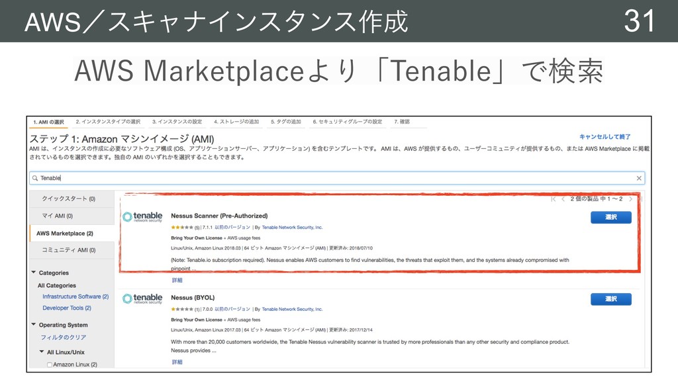Filter by Infrastructure Software (2)
678x381 pixels.
pyautogui.click(x=75, y=297)
